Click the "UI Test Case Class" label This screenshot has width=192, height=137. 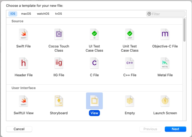pyautogui.click(x=94, y=48)
